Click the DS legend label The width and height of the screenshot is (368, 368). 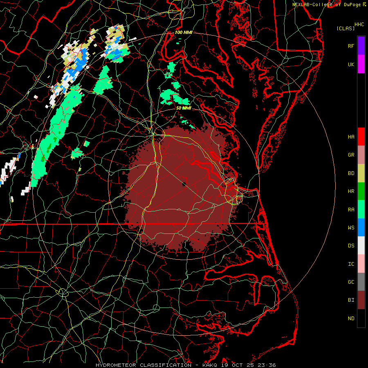351,245
